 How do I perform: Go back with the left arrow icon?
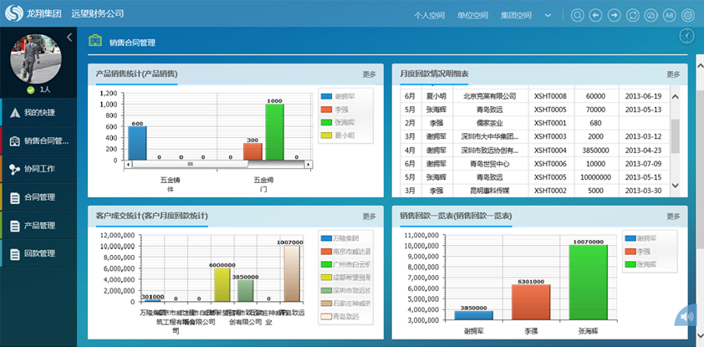596,15
